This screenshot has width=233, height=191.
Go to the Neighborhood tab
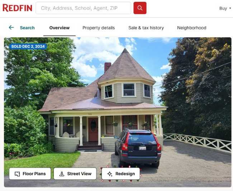[x=192, y=28]
